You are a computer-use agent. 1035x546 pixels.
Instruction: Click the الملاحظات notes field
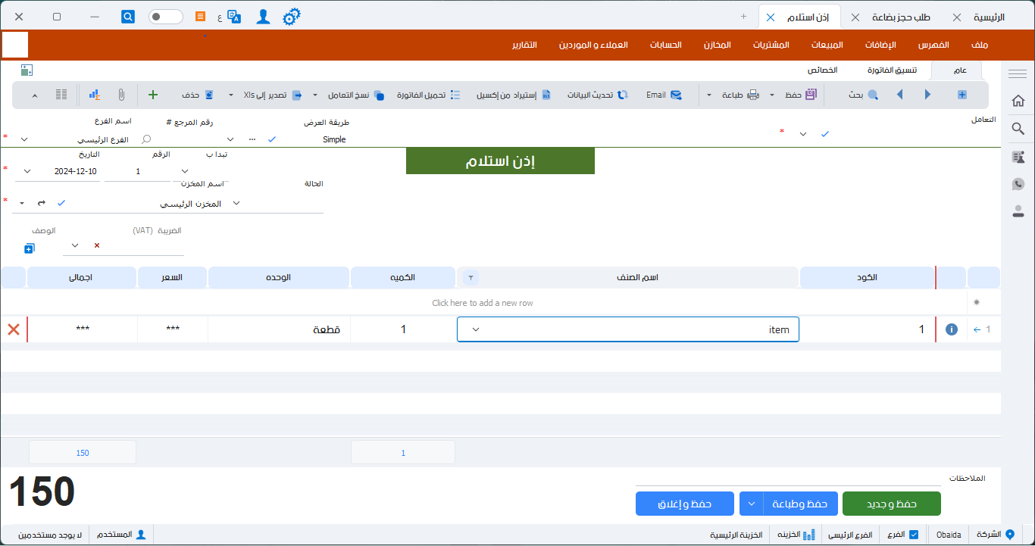coord(788,479)
